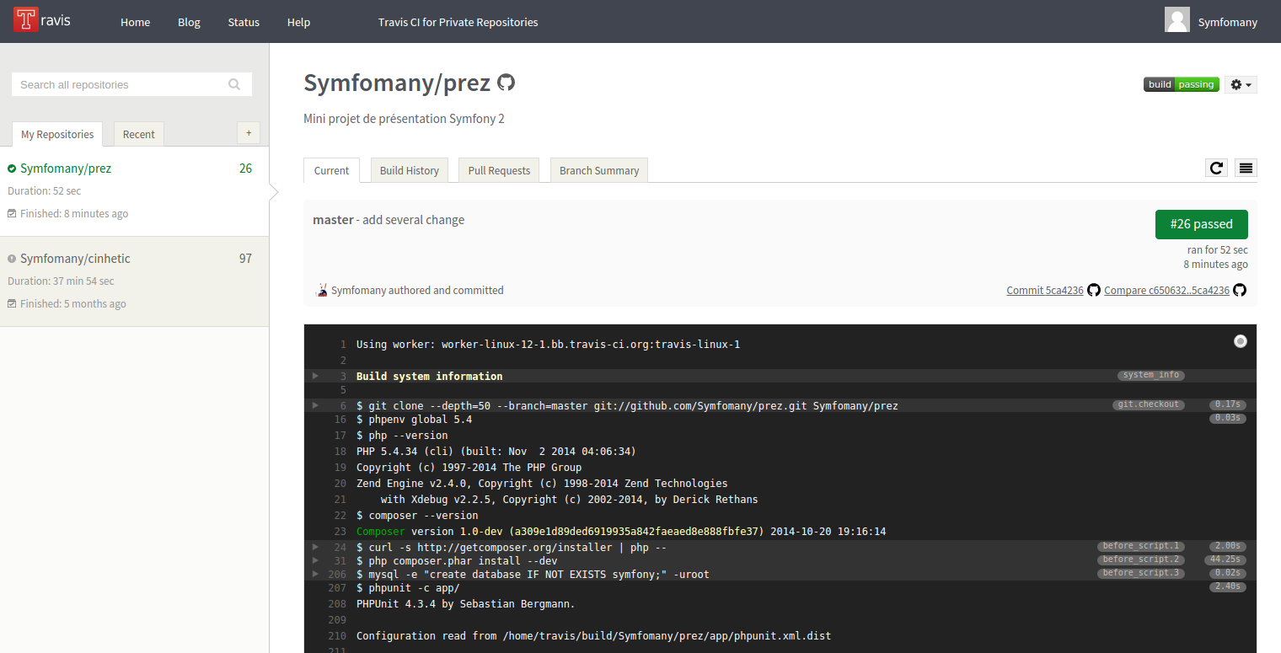The image size is (1281, 653).
Task: Expand the php composer.phar install fold
Action: [x=315, y=560]
